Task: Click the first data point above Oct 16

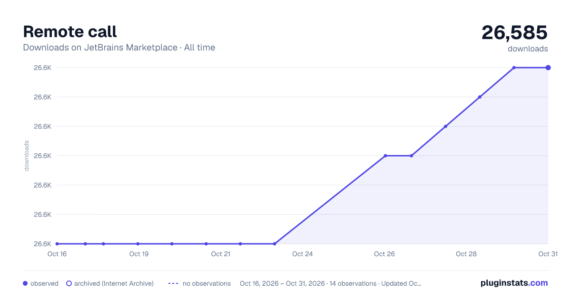Action: 57,244
